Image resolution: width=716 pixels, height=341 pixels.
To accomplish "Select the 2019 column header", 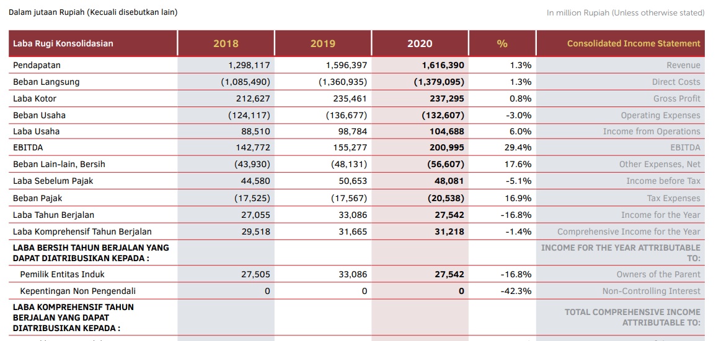I will (323, 43).
